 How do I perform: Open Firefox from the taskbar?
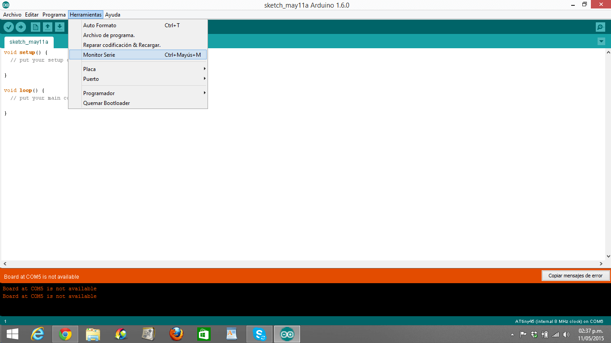click(x=176, y=334)
